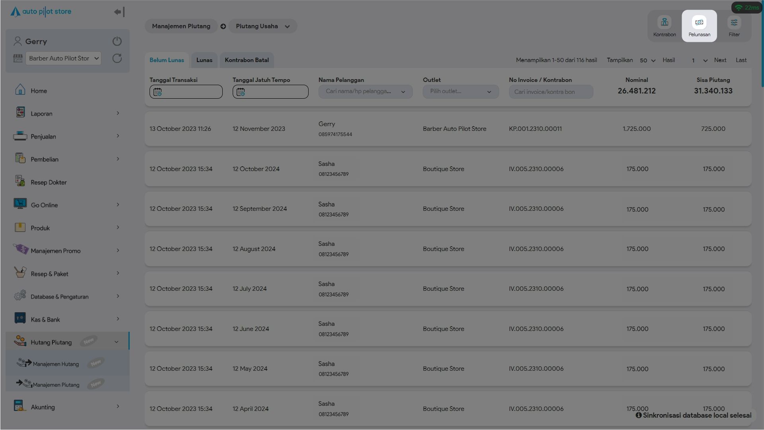Click the Cari invoice/kontra bon field
This screenshot has width=764, height=430.
(x=550, y=92)
